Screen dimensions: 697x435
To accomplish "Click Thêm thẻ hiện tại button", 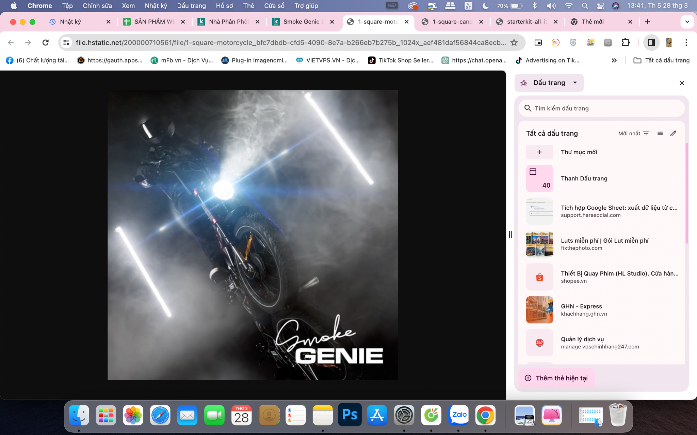I will click(x=557, y=378).
